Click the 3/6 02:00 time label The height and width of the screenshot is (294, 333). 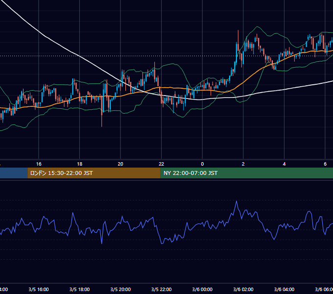point(243,289)
